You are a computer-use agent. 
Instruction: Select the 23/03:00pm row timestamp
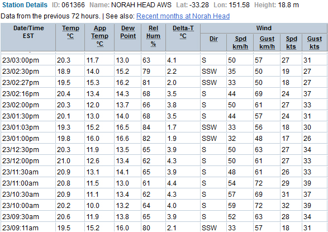[21, 60]
